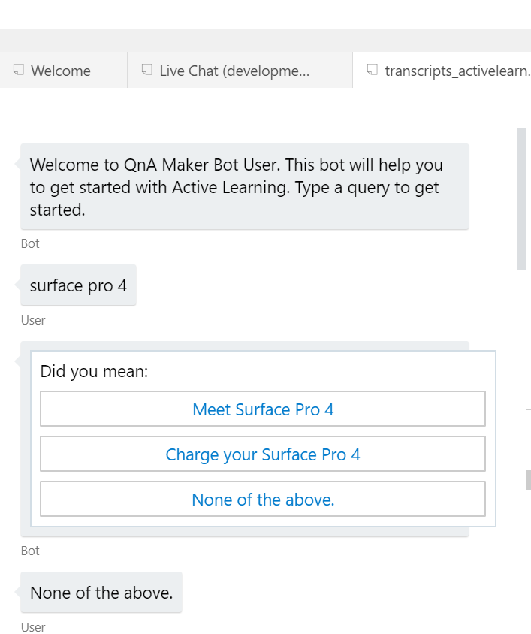Screen dimensions: 531x634
Task: Click the 'Did you mean:' card heading
Action: pos(94,371)
